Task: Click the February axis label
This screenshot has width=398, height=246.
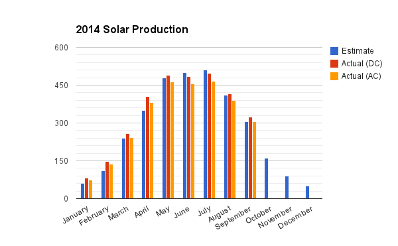Action: tap(94, 215)
